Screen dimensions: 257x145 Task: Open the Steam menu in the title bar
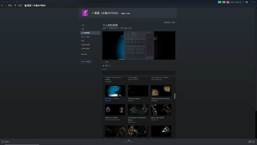tap(3, 2)
